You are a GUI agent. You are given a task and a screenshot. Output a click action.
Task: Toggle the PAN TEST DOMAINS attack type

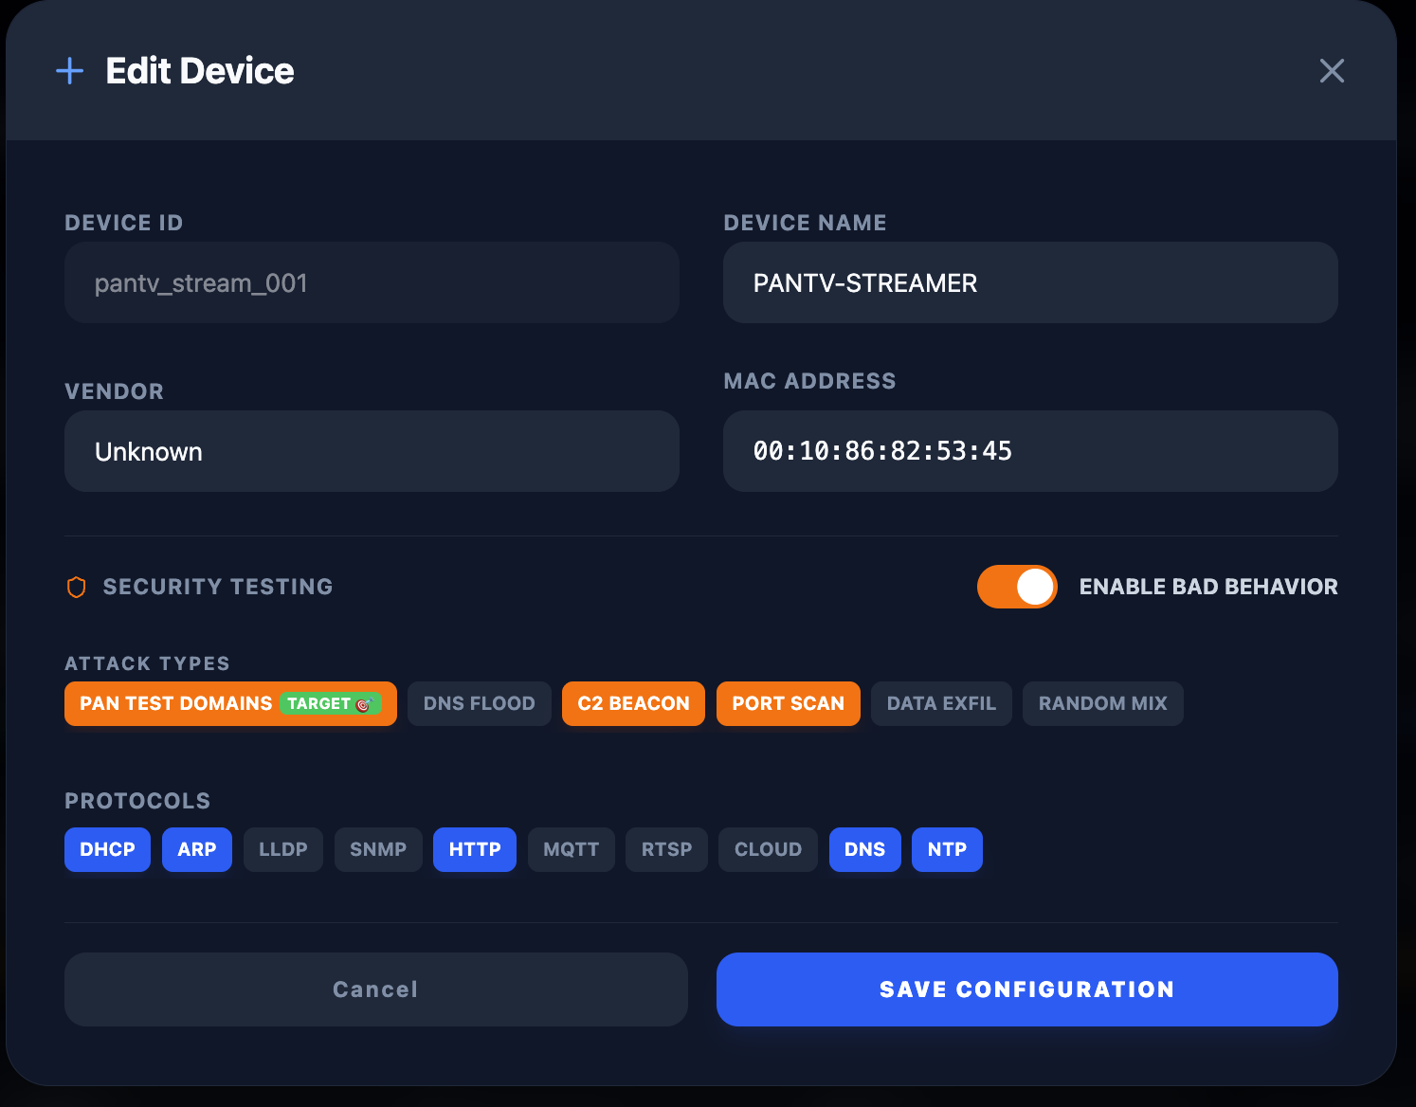coord(230,703)
